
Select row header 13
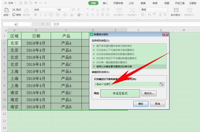tap(4, 121)
